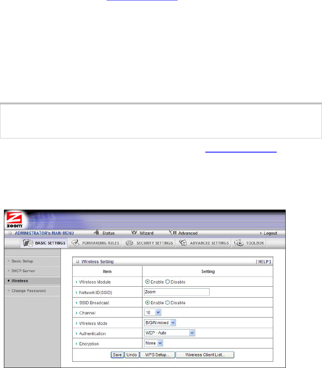Open DHCP Server in sidebar

click(x=23, y=271)
